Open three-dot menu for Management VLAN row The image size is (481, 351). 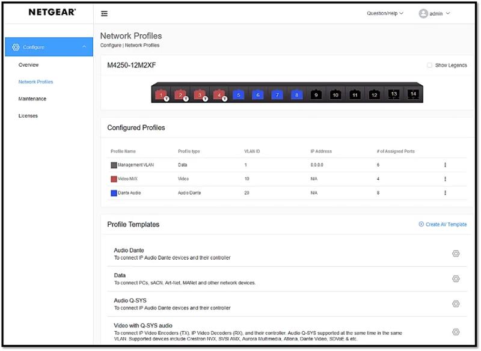coord(445,165)
